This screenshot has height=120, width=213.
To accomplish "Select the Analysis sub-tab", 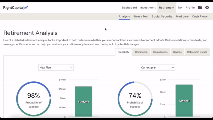I will [x=124, y=17].
